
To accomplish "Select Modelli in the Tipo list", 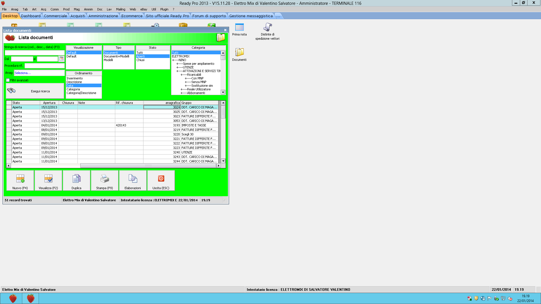I will coord(118,60).
